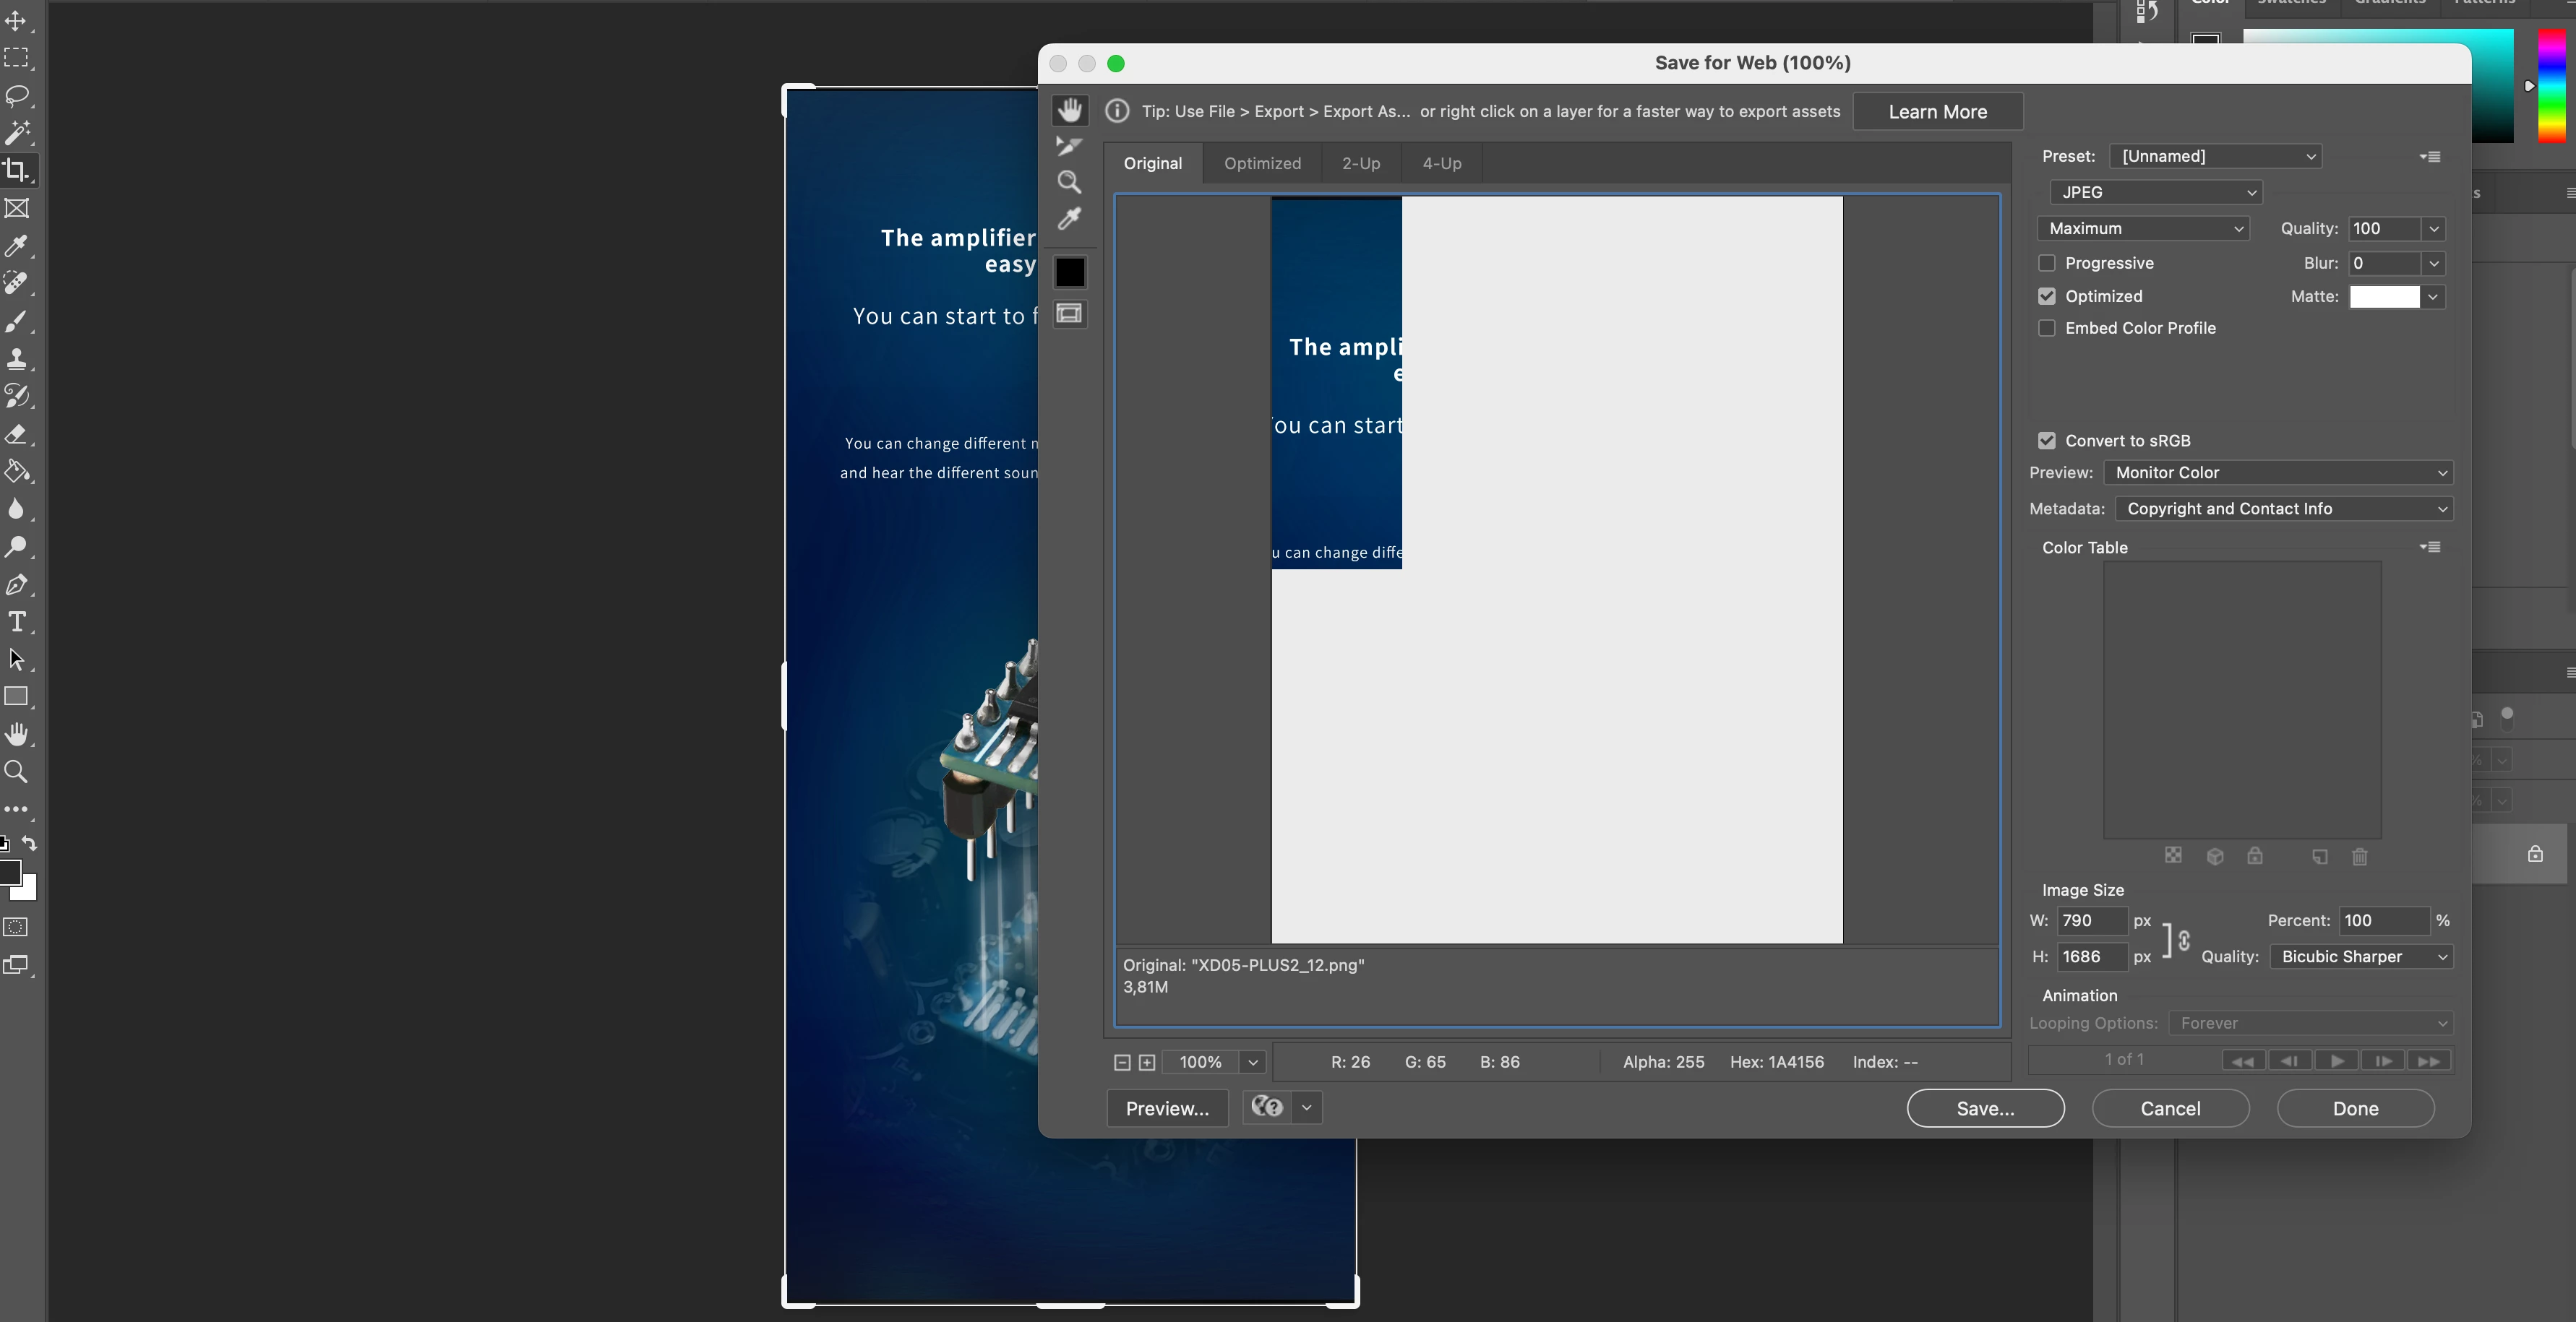
Task: Switch to the 4-Up tab
Action: (x=1441, y=163)
